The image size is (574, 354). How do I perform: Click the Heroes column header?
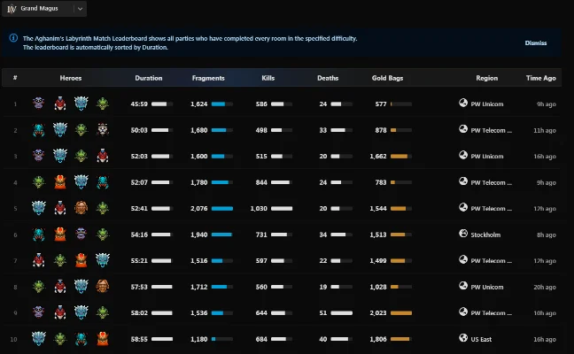pyautogui.click(x=71, y=78)
